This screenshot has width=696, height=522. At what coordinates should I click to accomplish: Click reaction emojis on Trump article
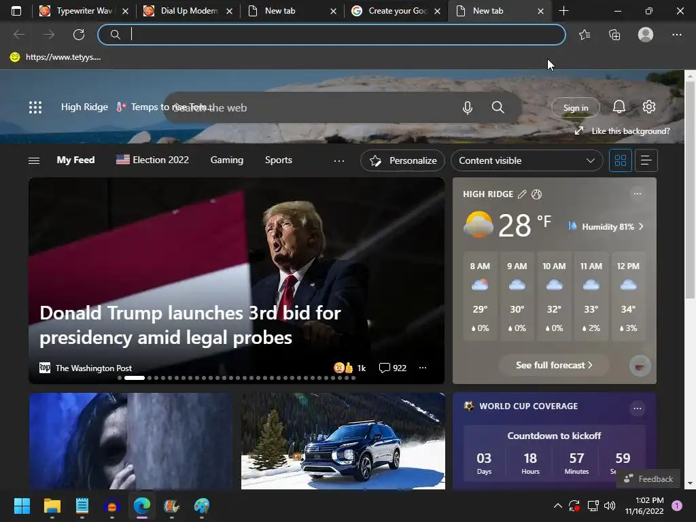coord(343,368)
